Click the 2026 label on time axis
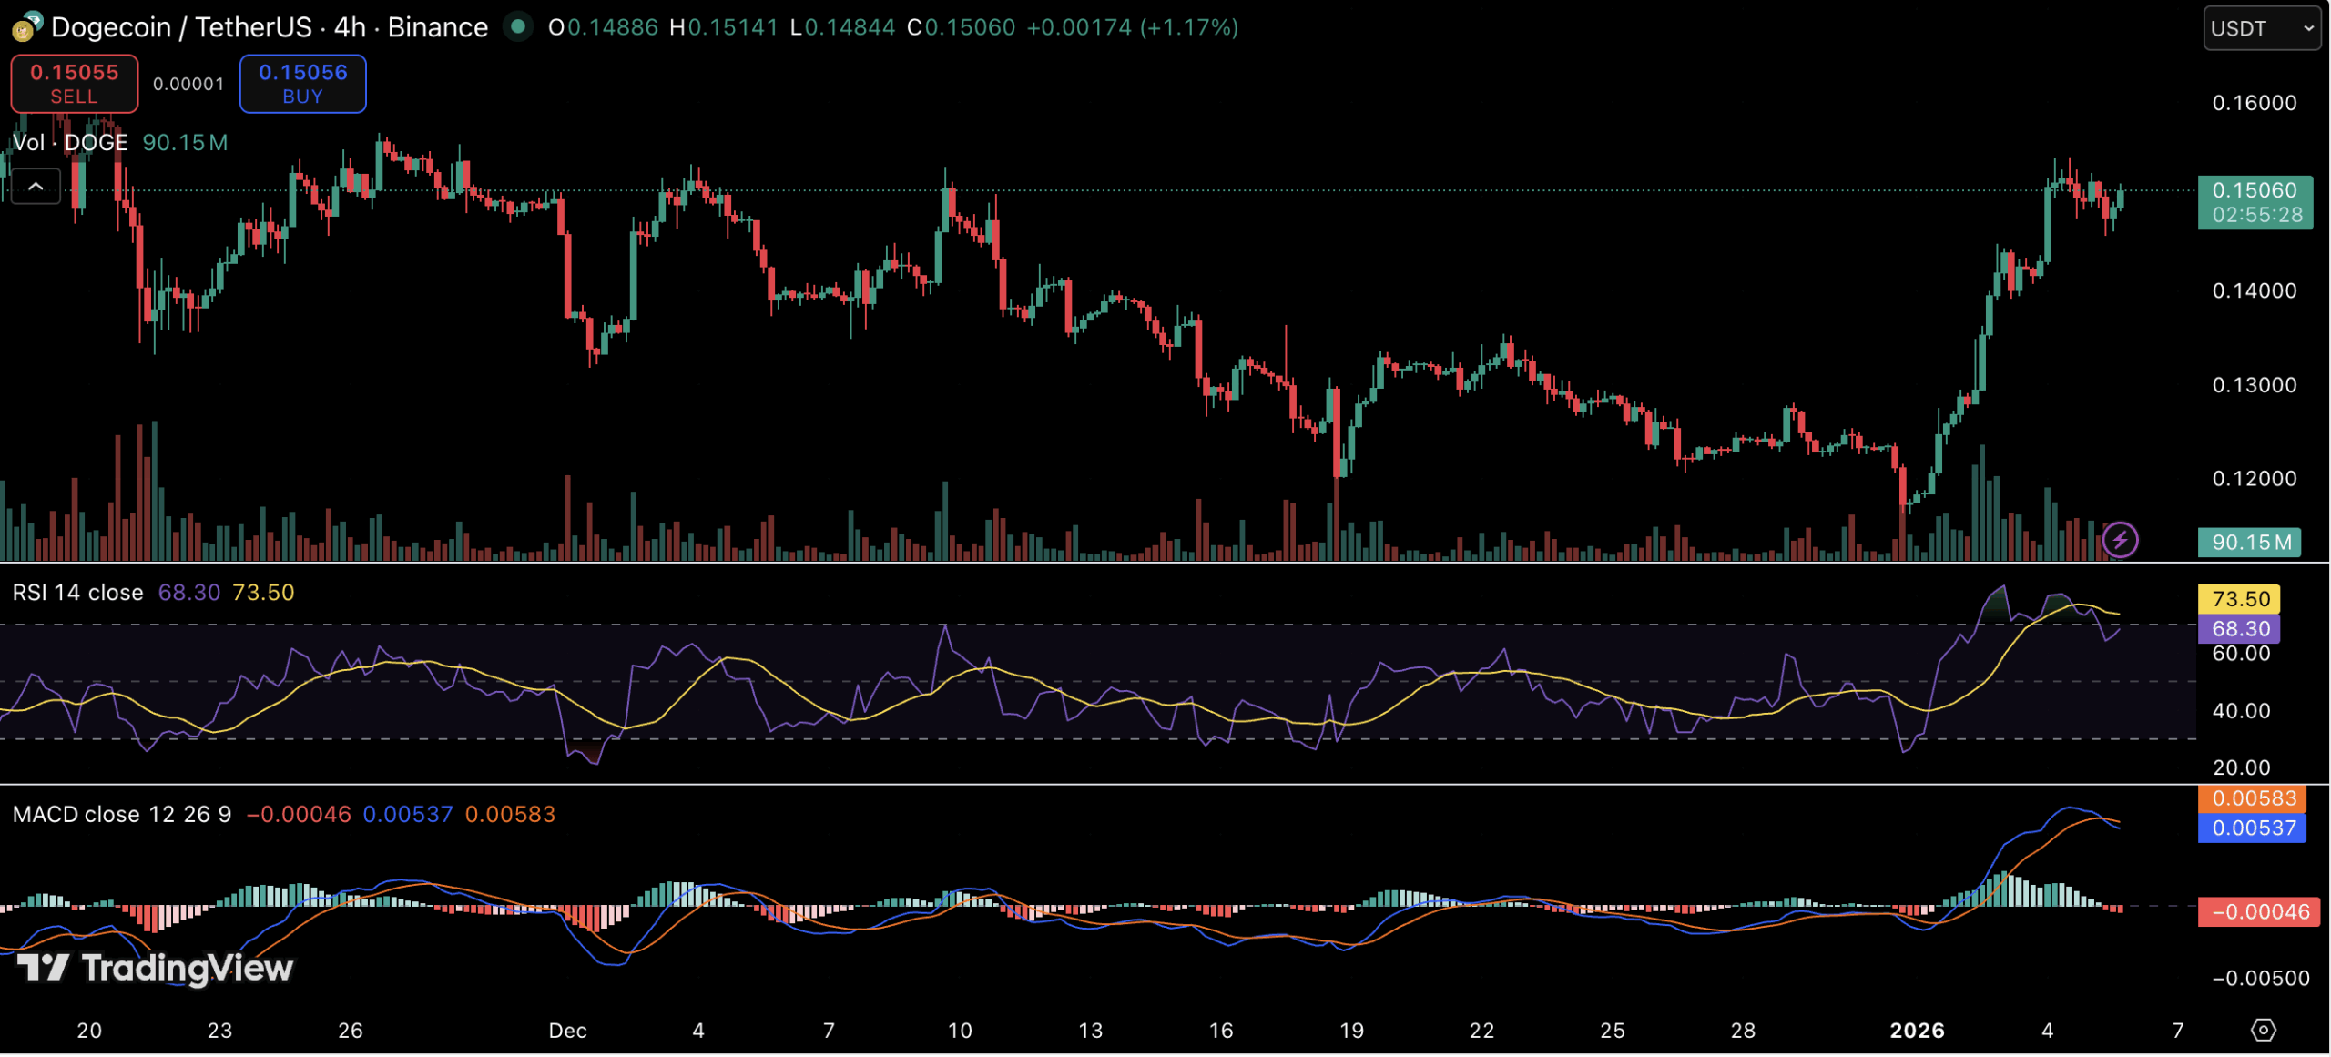The image size is (2331, 1057). point(1916,1031)
